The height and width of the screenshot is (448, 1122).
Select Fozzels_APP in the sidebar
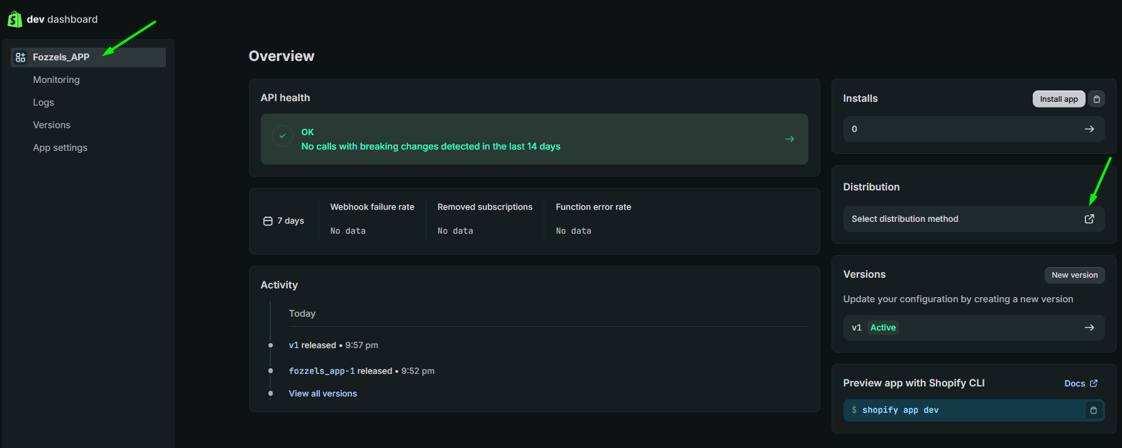[88, 57]
